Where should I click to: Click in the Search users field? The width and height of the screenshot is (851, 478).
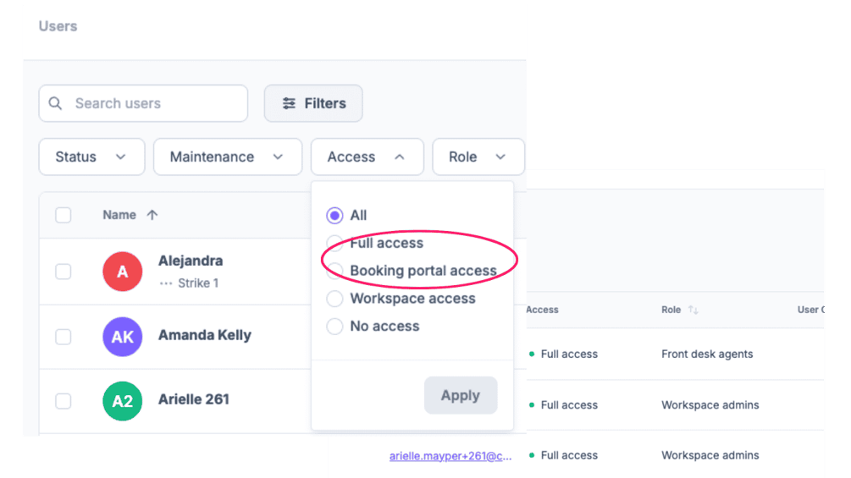[x=143, y=103]
